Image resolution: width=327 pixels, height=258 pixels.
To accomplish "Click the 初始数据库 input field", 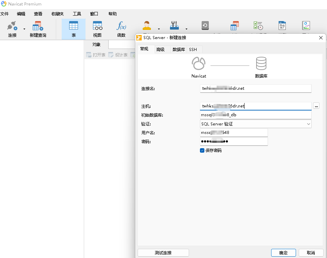I will pos(256,115).
